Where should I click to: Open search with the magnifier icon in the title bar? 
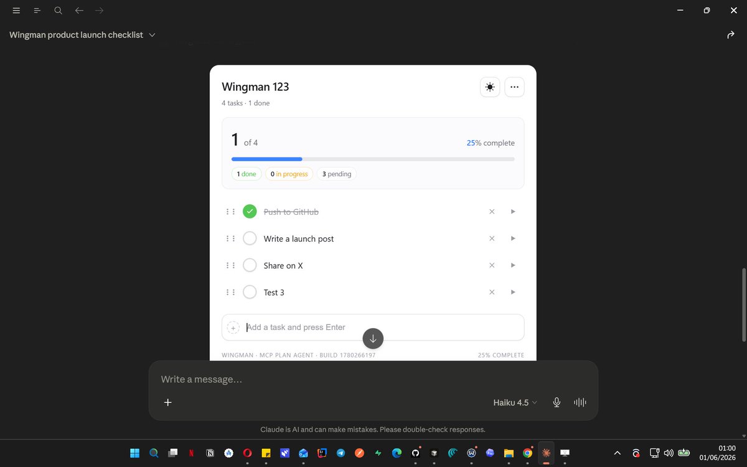[x=58, y=11]
